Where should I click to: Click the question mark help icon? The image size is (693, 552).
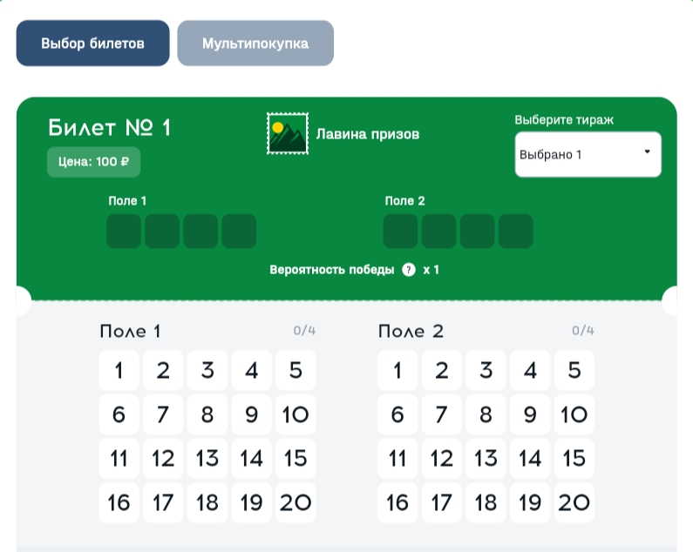point(409,270)
